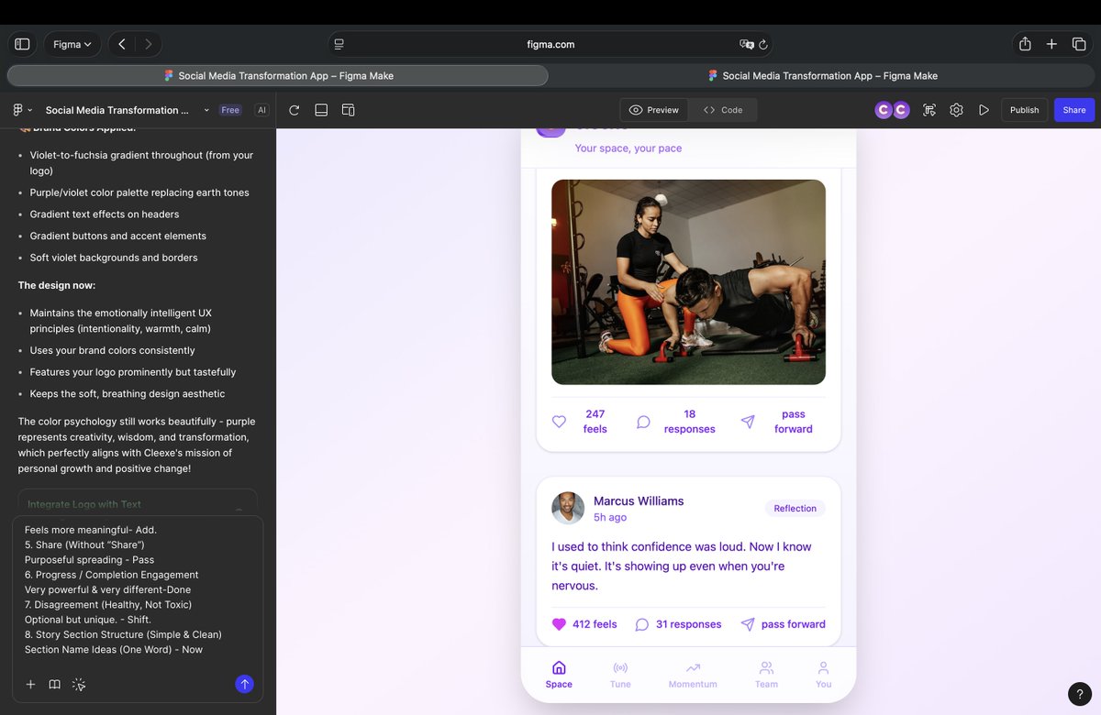Click the Marcus Williams name
The width and height of the screenshot is (1101, 715).
(x=639, y=500)
